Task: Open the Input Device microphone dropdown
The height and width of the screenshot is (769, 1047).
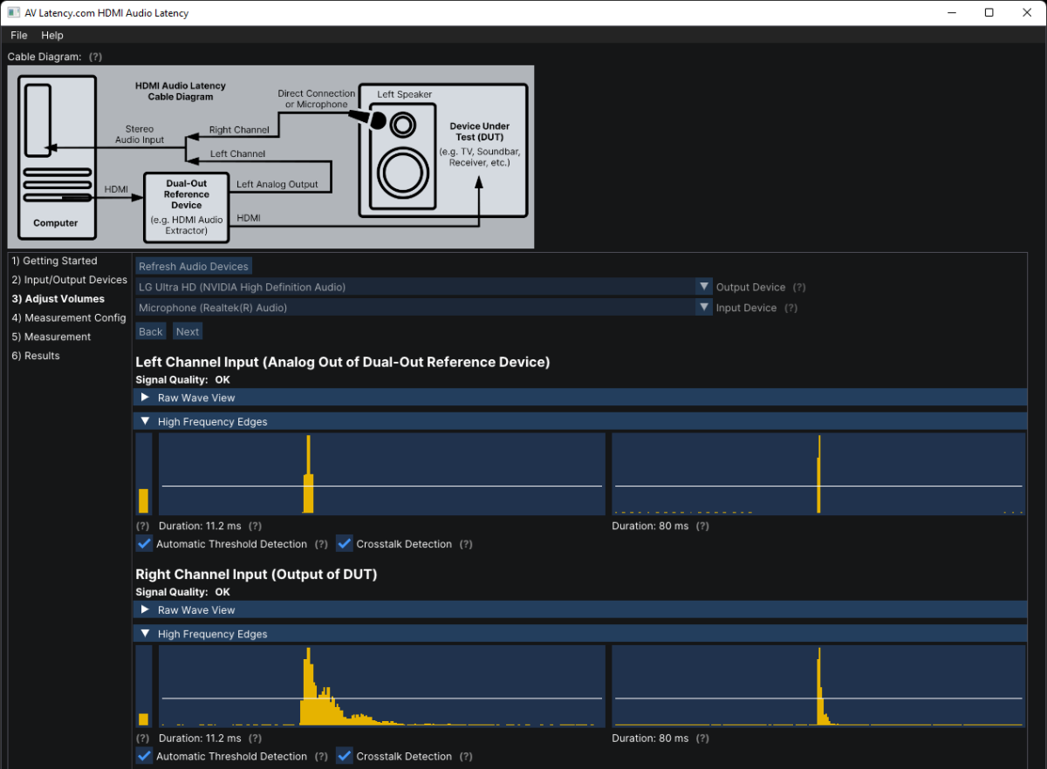Action: pos(703,308)
